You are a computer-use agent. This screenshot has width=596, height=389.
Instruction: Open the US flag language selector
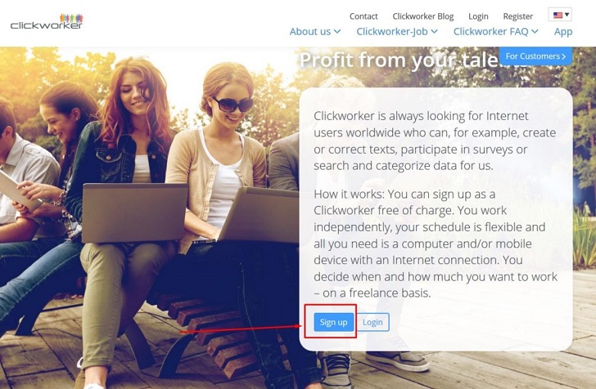click(560, 15)
